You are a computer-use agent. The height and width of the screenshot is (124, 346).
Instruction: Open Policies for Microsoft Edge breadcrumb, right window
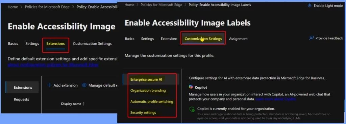(161, 5)
